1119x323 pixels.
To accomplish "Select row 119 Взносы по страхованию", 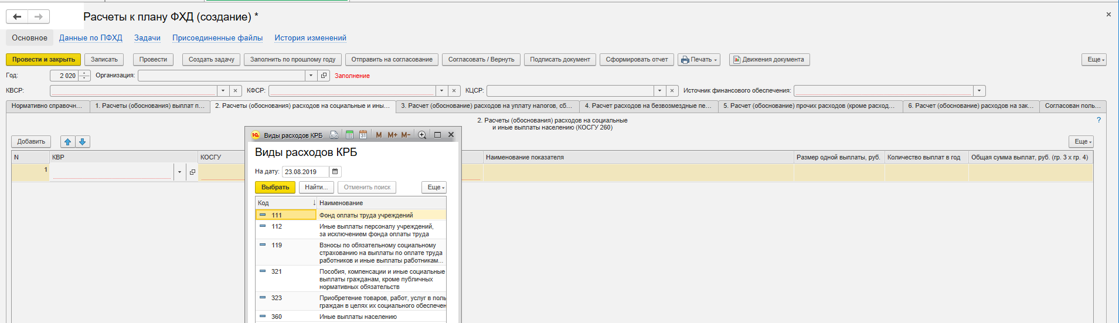I will click(x=351, y=253).
